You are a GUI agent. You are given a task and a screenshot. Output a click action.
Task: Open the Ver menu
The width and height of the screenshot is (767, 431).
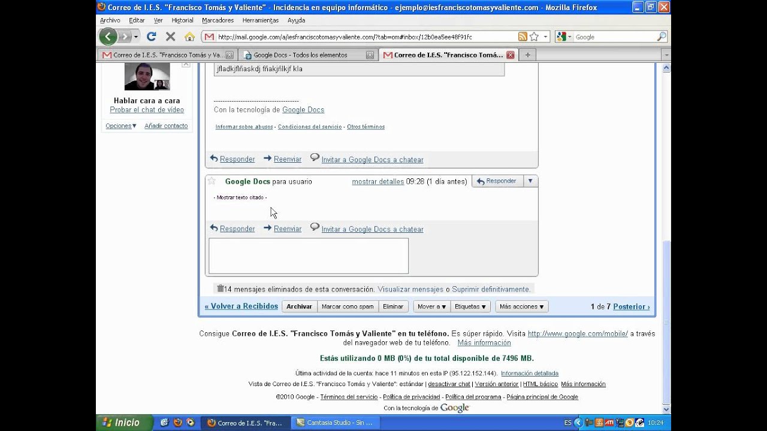pos(158,20)
